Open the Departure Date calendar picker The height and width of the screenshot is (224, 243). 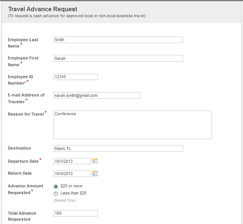95,161
